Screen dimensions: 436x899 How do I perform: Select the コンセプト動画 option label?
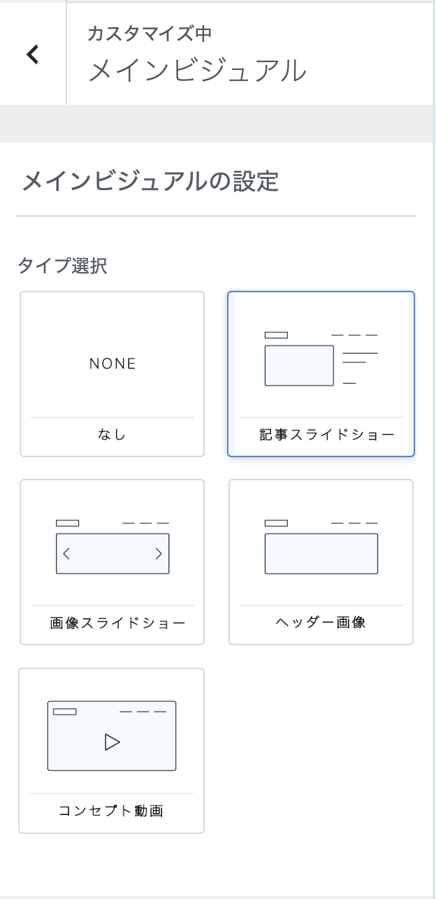[111, 811]
